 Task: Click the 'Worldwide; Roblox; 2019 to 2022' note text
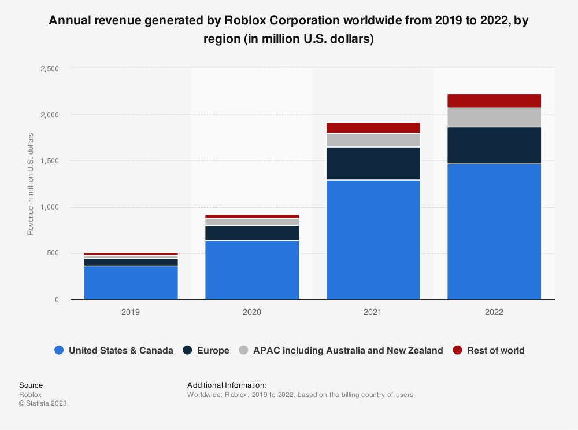tap(300, 395)
